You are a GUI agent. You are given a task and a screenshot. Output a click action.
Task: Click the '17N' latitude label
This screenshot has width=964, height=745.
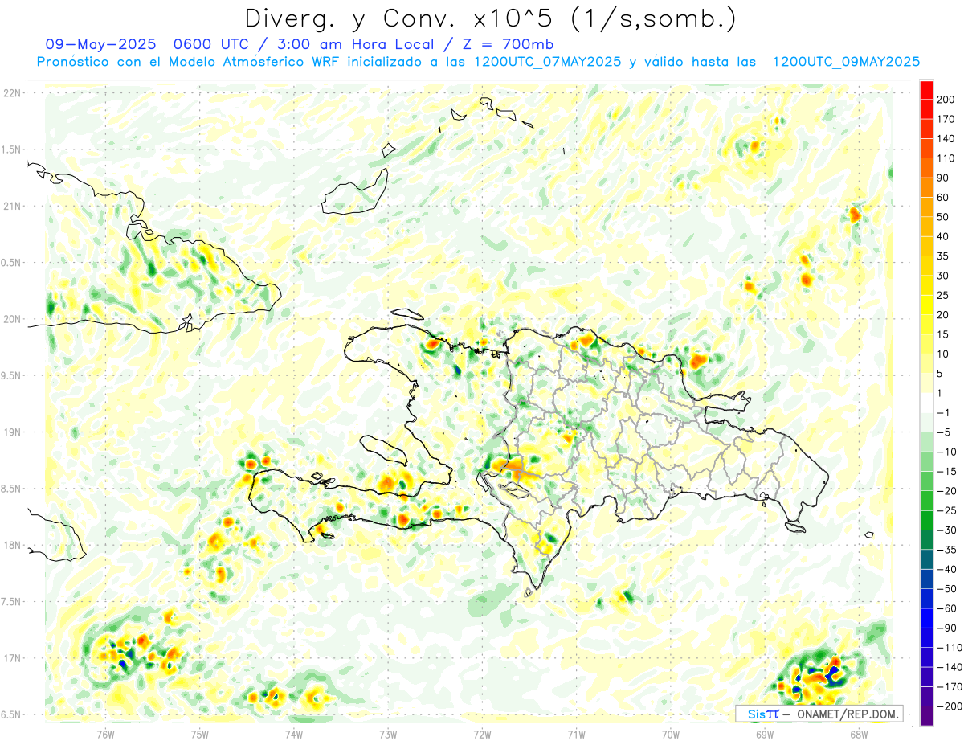coord(11,658)
